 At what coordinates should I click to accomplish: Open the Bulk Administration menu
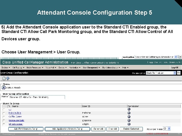[x=111, y=67]
